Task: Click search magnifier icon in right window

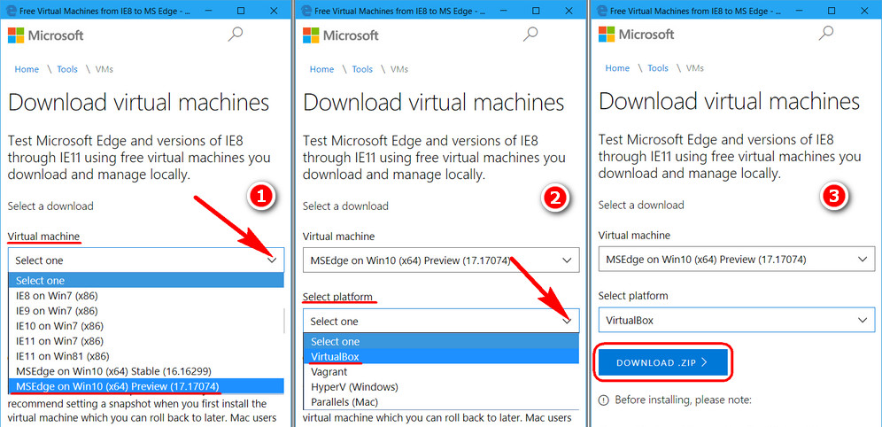Action: [825, 34]
